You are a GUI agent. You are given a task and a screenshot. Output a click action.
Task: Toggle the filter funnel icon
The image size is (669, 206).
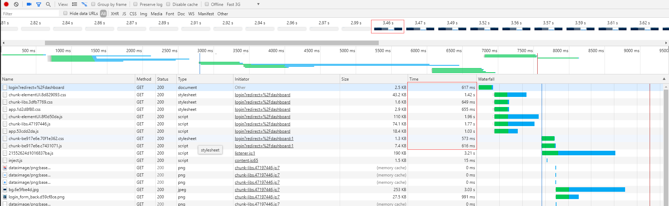coord(39,4)
